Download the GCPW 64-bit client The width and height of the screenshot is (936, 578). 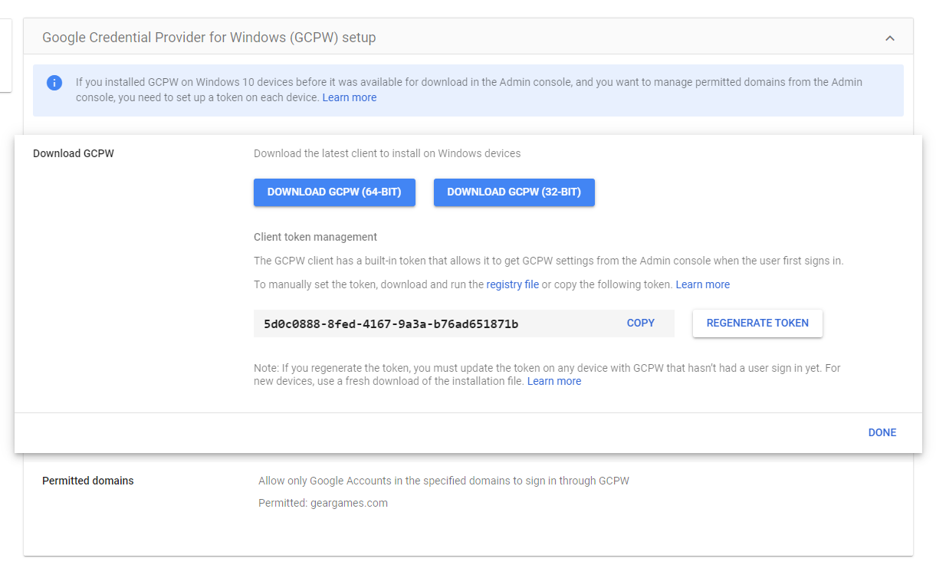pyautogui.click(x=334, y=192)
